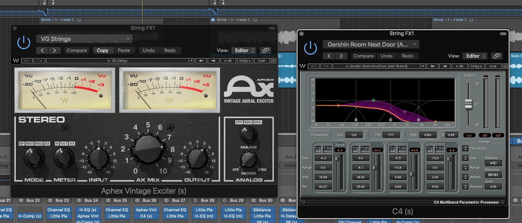Click Redo in C4 window header
Viewport: 522px width, 223px height.
click(x=408, y=56)
